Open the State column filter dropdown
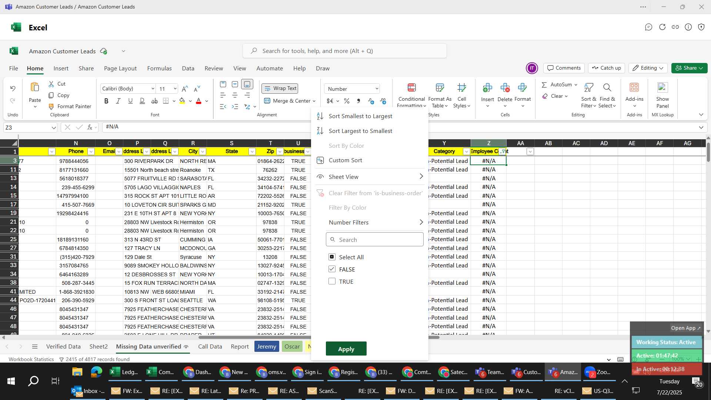 [x=252, y=151]
